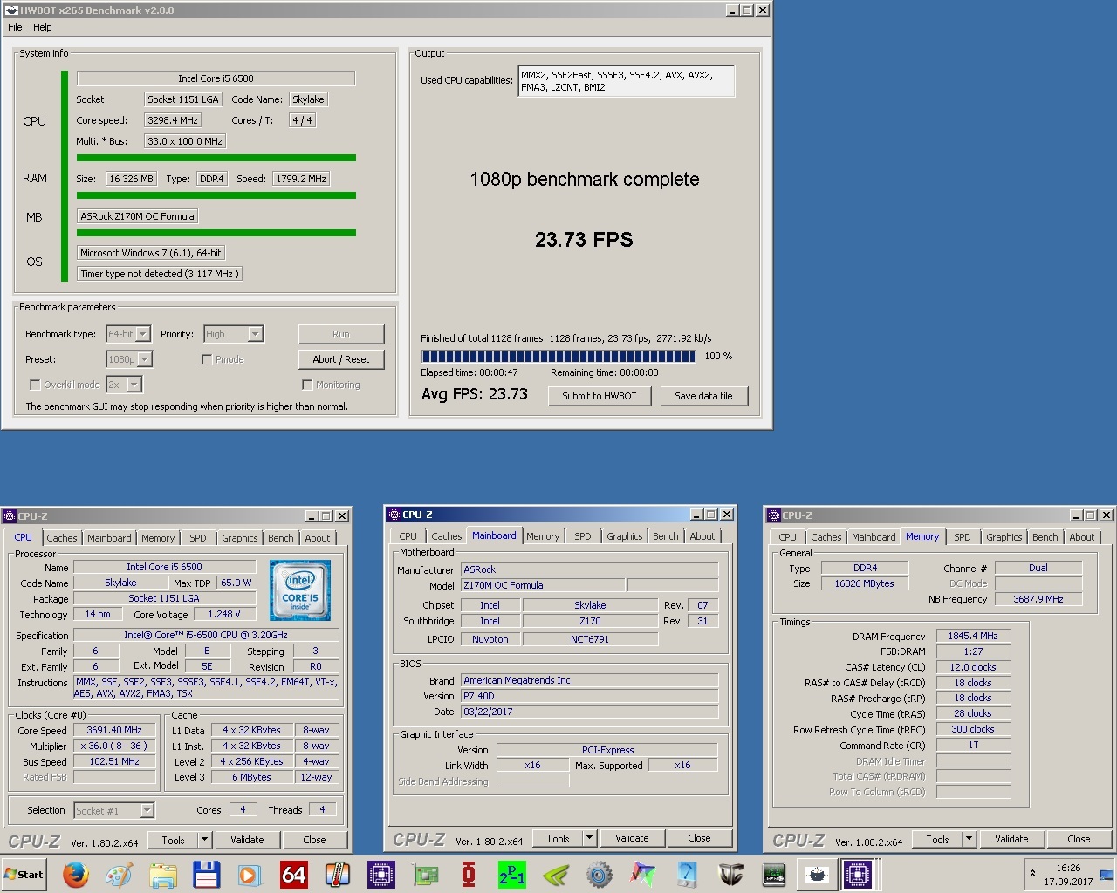Click the Used CPU capabilities text box
This screenshot has height=893, width=1117.
626,81
